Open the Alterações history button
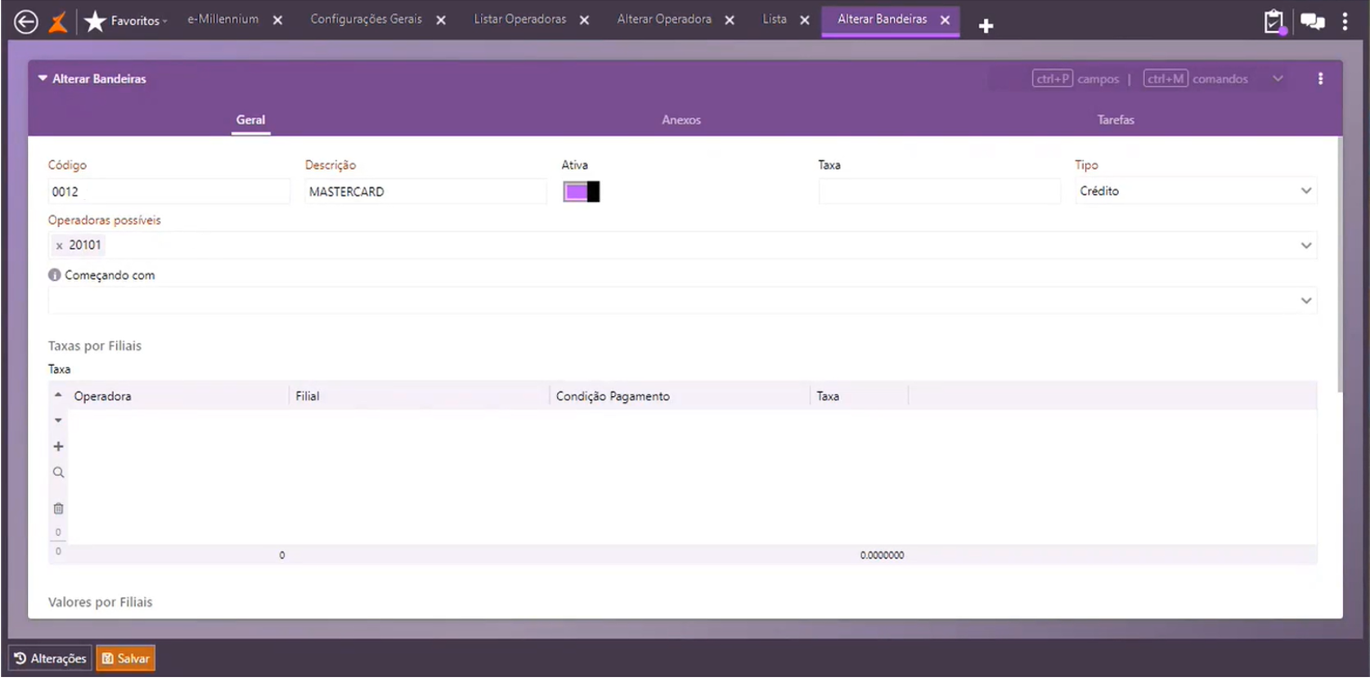1370x678 pixels. click(x=50, y=658)
